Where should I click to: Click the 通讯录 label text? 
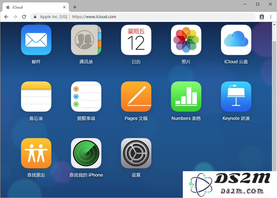[x=86, y=62]
